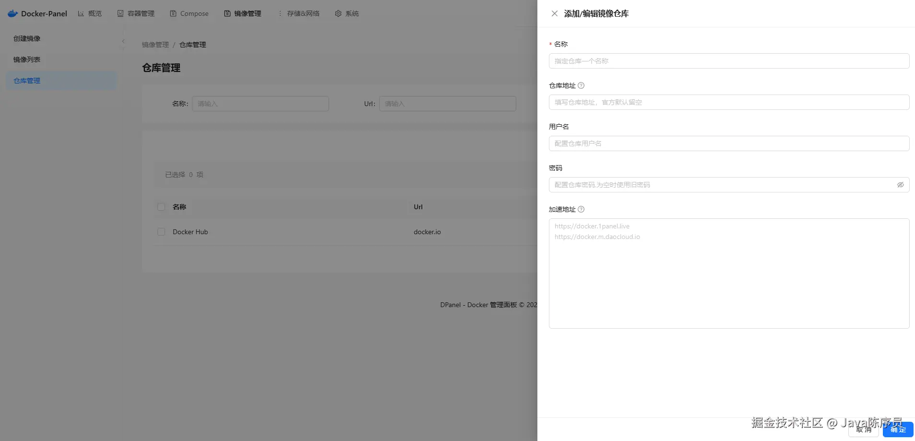The image size is (915, 441).
Task: Toggle the select-all checkbox in table header
Action: (x=161, y=207)
